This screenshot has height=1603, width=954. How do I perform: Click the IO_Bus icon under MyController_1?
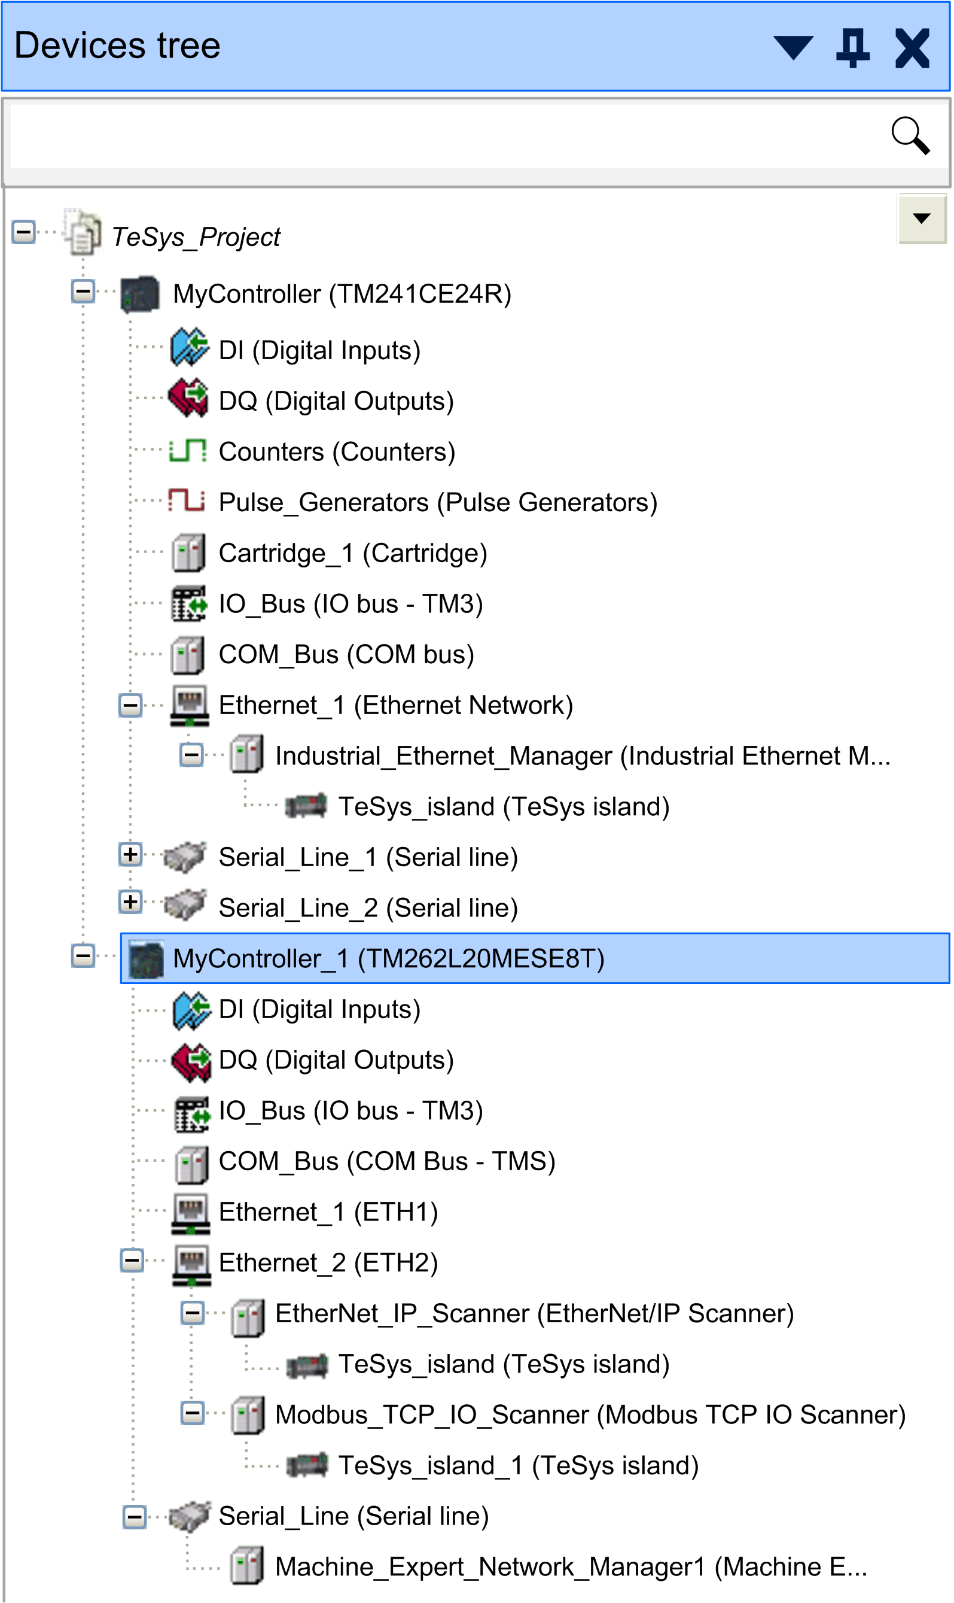[193, 1115]
